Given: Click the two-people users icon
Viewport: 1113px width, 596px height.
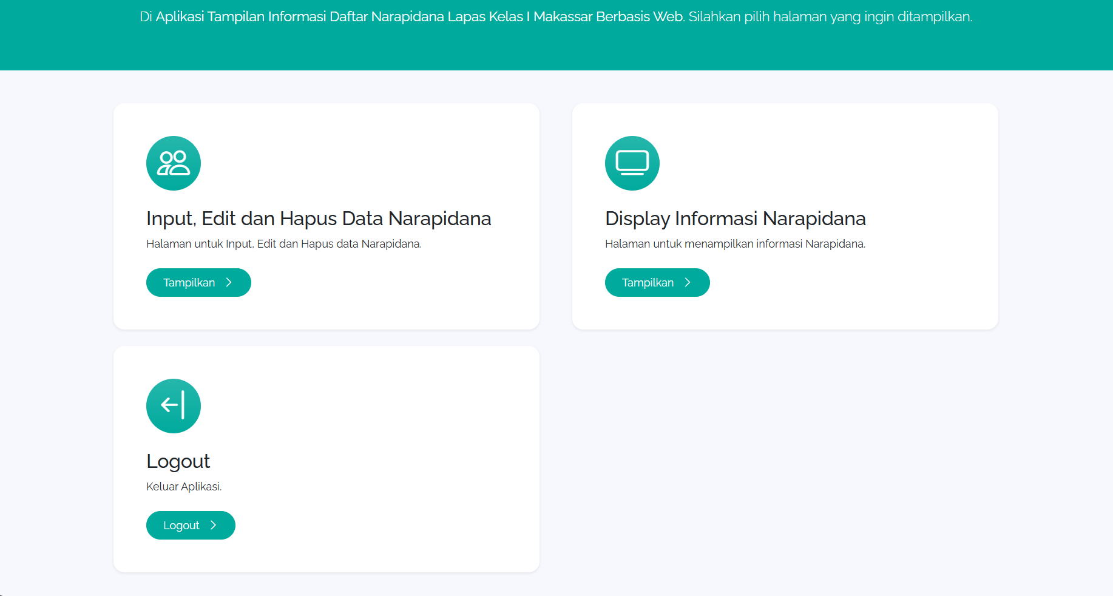Looking at the screenshot, I should pyautogui.click(x=174, y=163).
